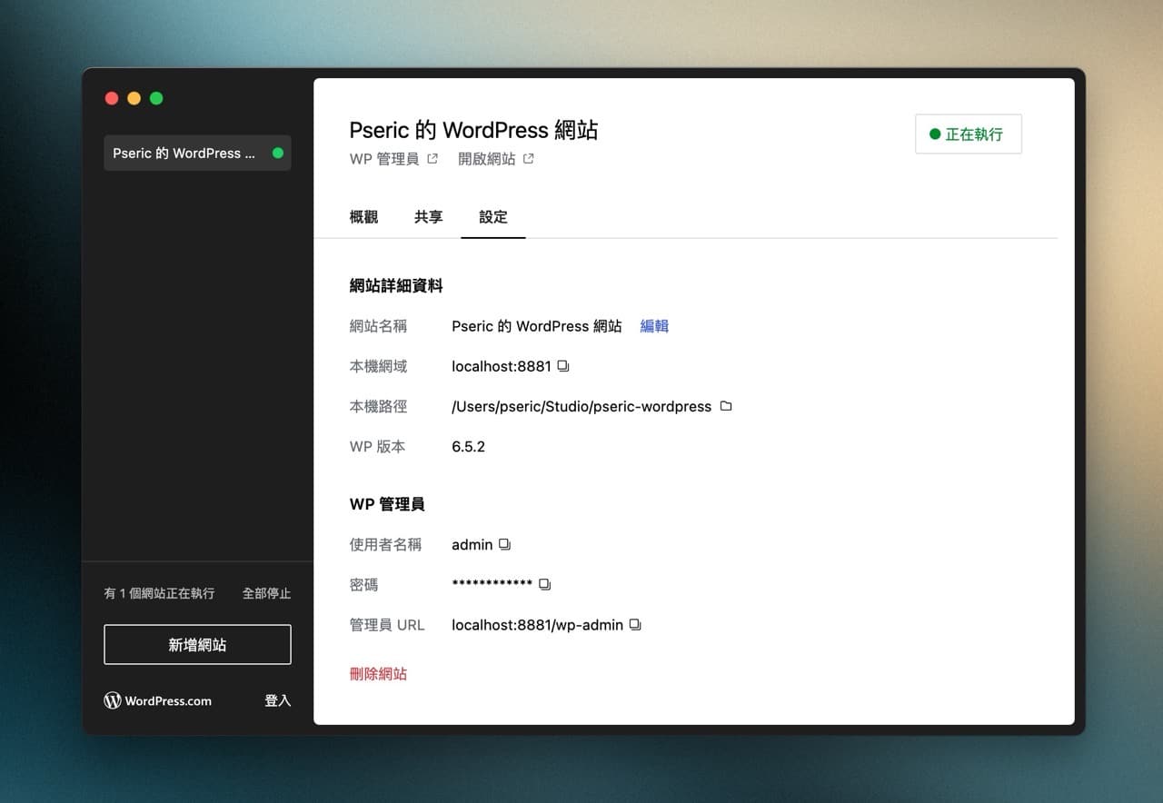Click the admin username text
This screenshot has height=803, width=1163.
pyautogui.click(x=472, y=544)
